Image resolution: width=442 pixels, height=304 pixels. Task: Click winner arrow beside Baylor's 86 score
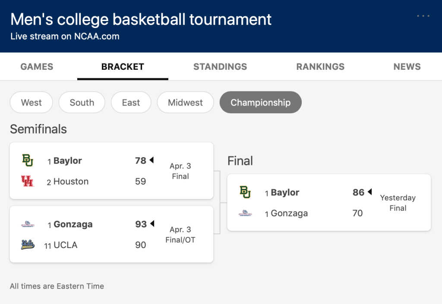point(369,192)
